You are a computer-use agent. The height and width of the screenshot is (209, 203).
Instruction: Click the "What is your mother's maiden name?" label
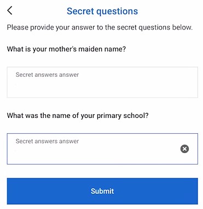[x=66, y=49]
